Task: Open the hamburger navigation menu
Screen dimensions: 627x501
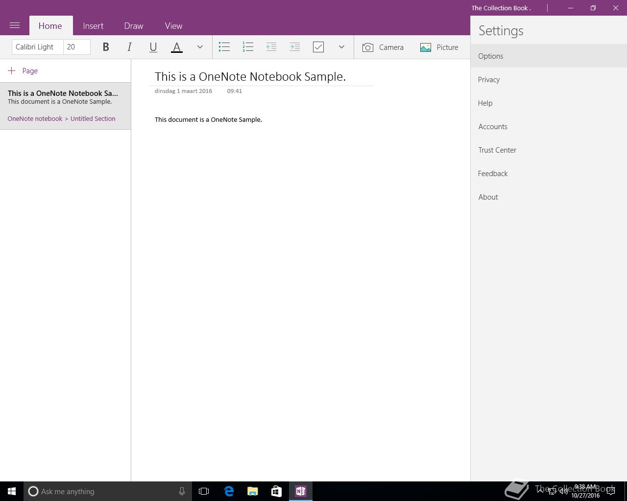Action: [x=15, y=25]
